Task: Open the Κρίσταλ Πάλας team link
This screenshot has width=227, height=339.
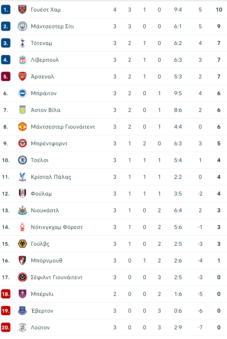Action: (51, 177)
